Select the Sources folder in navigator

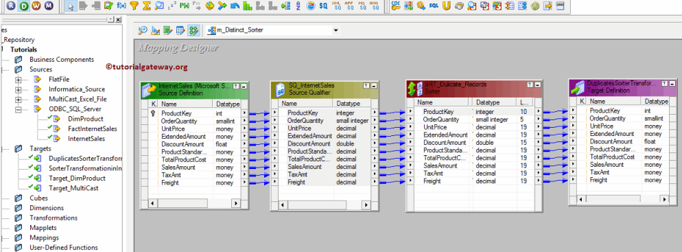[x=40, y=69]
